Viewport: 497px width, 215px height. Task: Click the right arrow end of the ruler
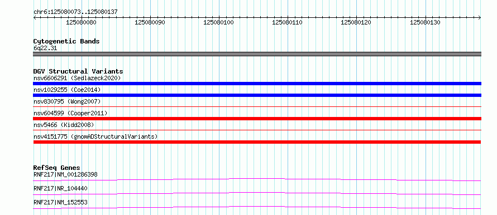(x=480, y=18)
